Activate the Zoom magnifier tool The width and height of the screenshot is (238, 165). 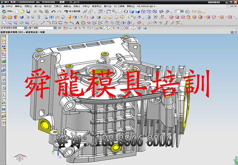114,11
